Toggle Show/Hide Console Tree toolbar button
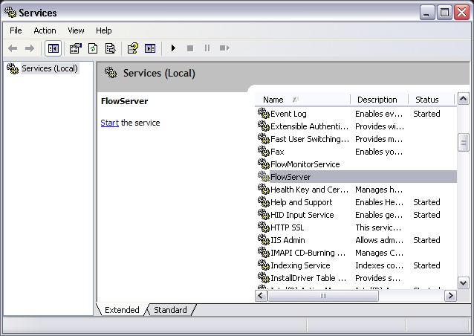The image size is (474, 336). coord(53,48)
